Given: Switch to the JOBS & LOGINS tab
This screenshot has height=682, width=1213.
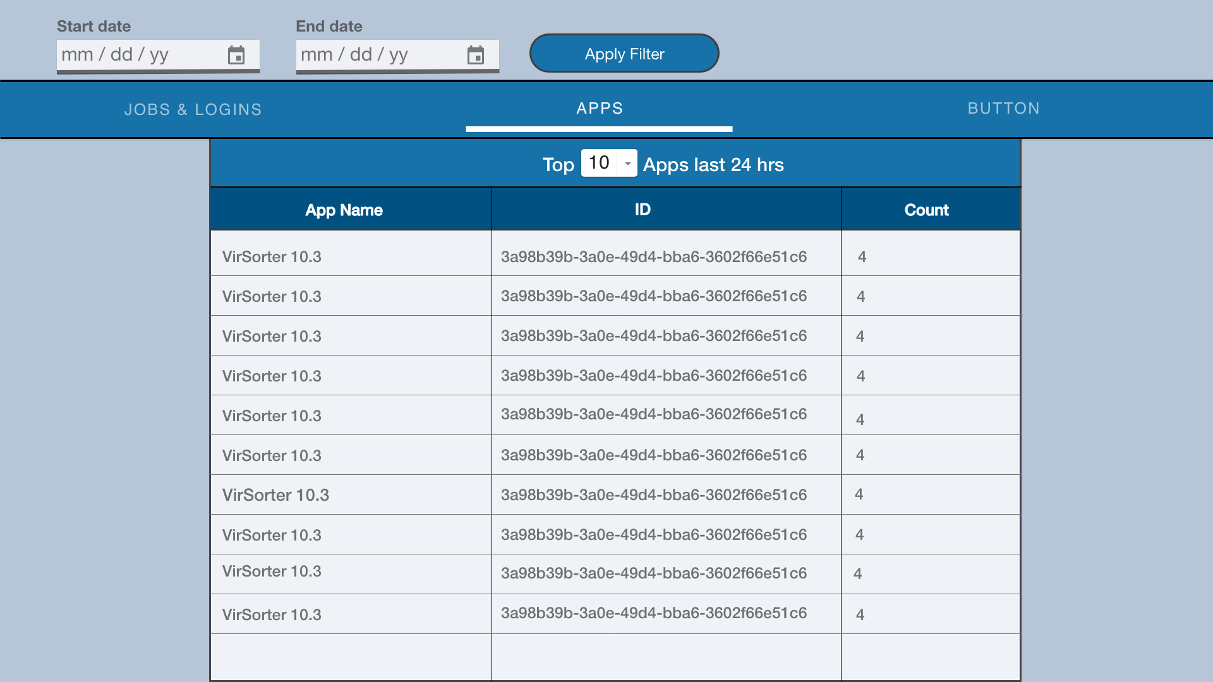Looking at the screenshot, I should tap(193, 109).
